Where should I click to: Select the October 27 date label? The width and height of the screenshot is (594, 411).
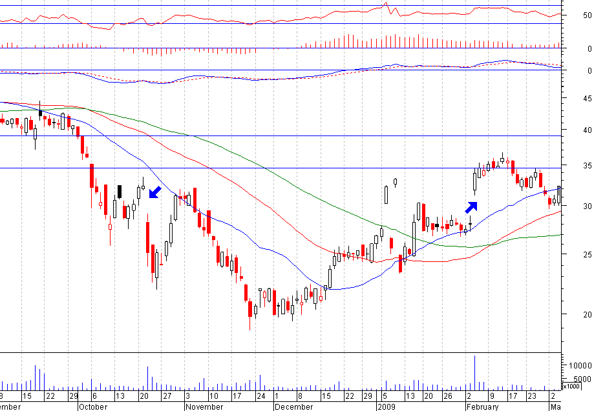click(167, 396)
